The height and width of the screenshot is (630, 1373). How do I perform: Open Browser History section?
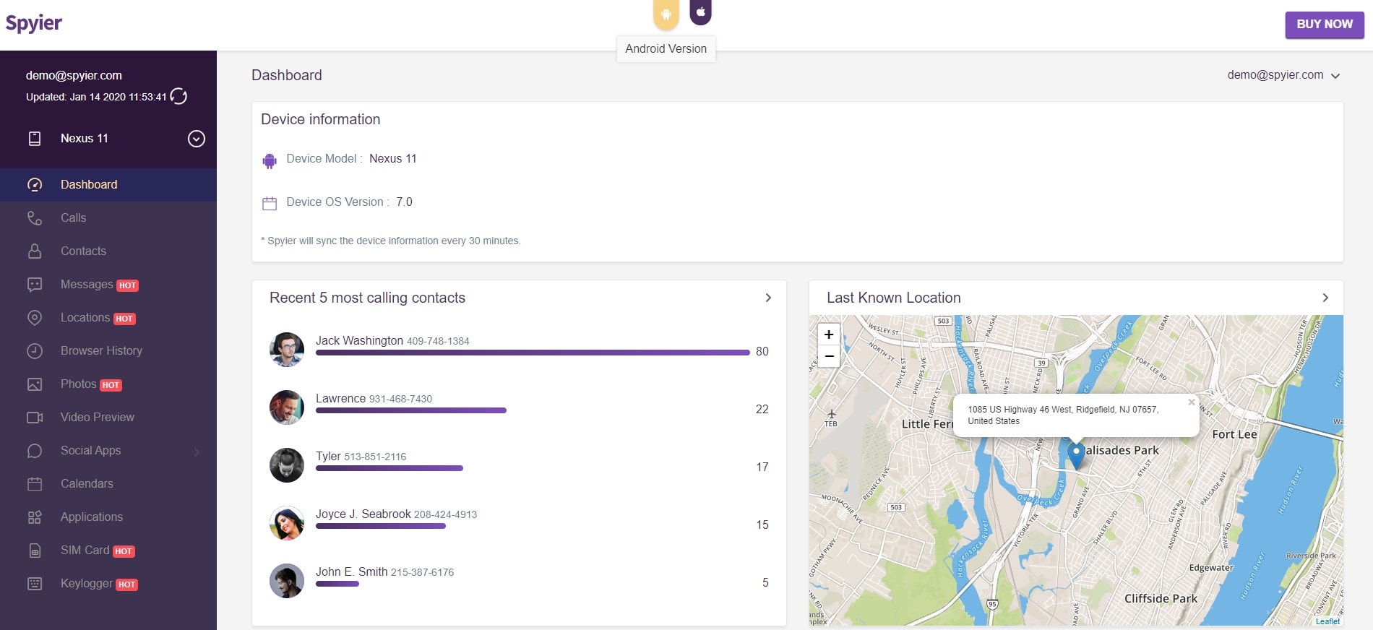pos(108,351)
